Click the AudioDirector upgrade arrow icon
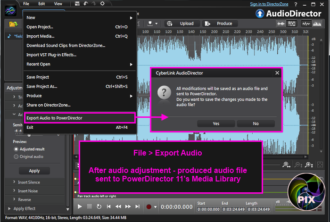 click(260, 14)
